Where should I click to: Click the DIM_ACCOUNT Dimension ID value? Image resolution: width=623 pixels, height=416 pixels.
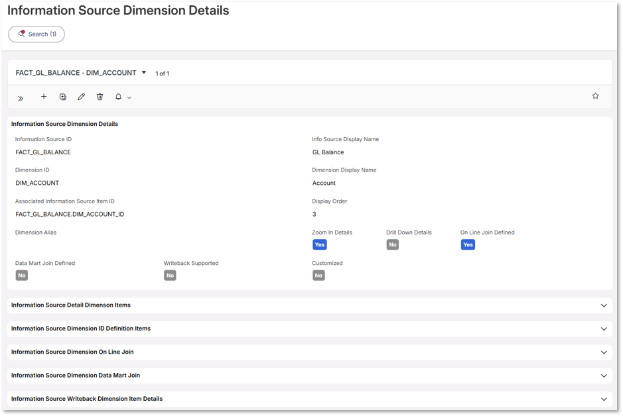[37, 183]
